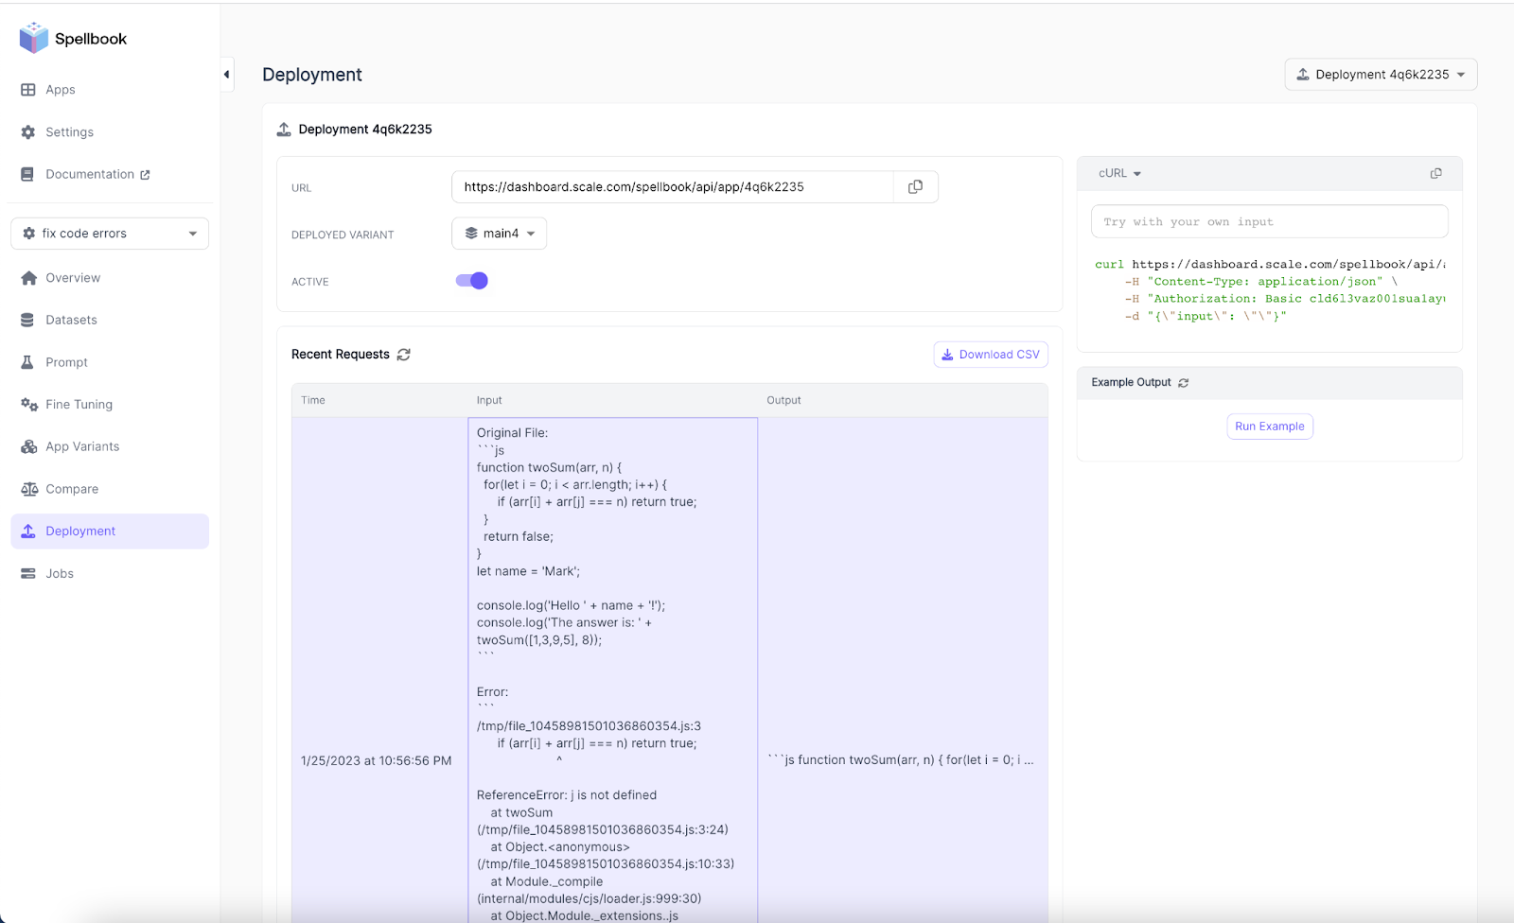
Task: Click the Jobs server icon
Action: 28,573
